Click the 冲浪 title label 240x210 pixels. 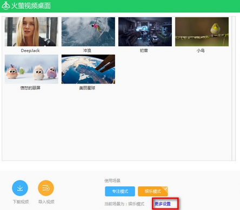[x=87, y=51]
